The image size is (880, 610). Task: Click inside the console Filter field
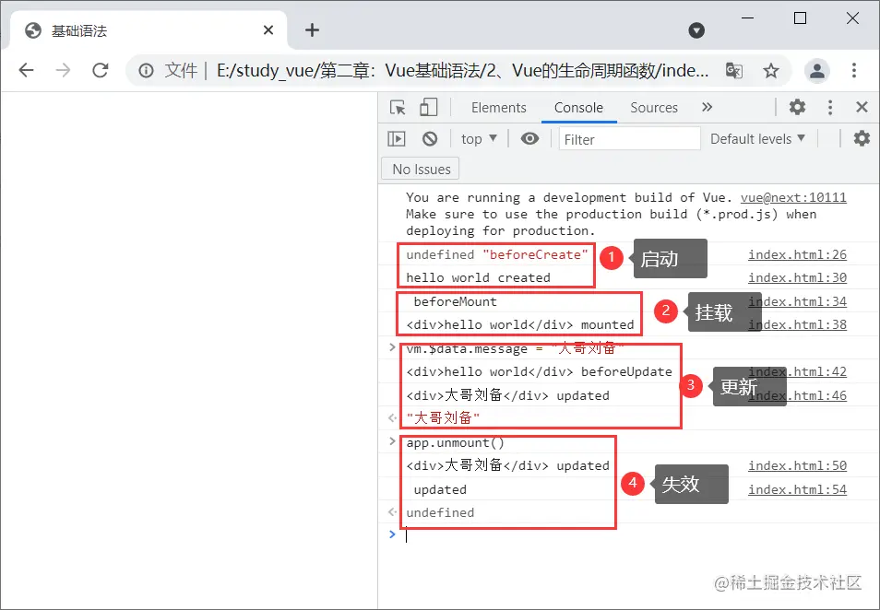pyautogui.click(x=627, y=138)
